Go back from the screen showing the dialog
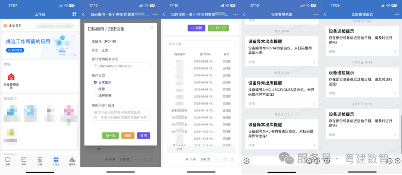The height and width of the screenshot is (175, 402). 83,15
